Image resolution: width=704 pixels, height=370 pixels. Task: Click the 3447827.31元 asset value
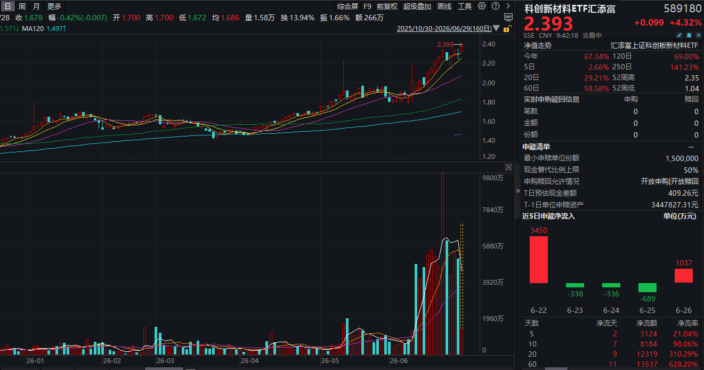click(x=675, y=205)
